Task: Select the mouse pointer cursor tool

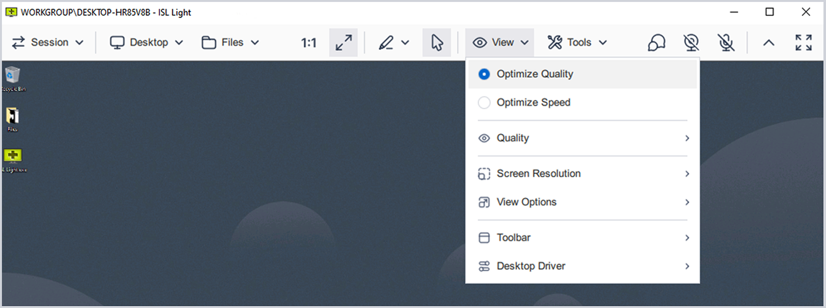Action: [x=437, y=43]
